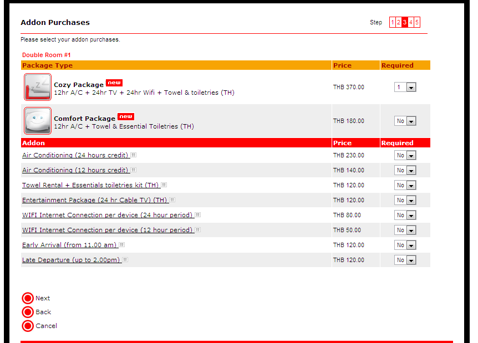Open Towel Rental + Essentials toiletries kit link

90,185
